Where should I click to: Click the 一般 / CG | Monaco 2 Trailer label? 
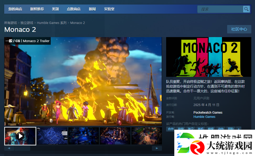28,41
